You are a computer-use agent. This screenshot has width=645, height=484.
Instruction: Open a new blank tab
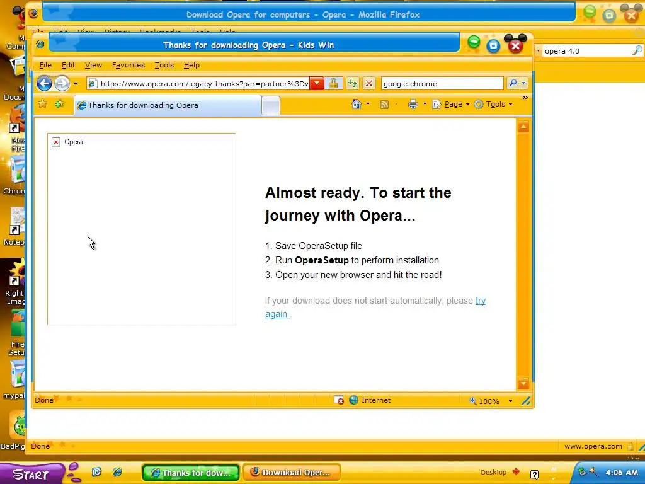tap(271, 106)
